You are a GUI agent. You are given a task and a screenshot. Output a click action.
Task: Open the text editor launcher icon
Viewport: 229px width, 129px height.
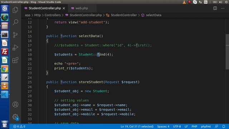pyautogui.click(x=5, y=77)
